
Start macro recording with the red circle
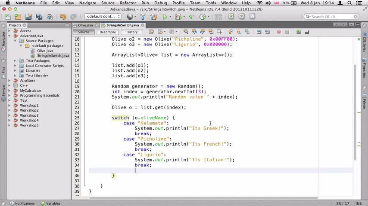pos(278,32)
